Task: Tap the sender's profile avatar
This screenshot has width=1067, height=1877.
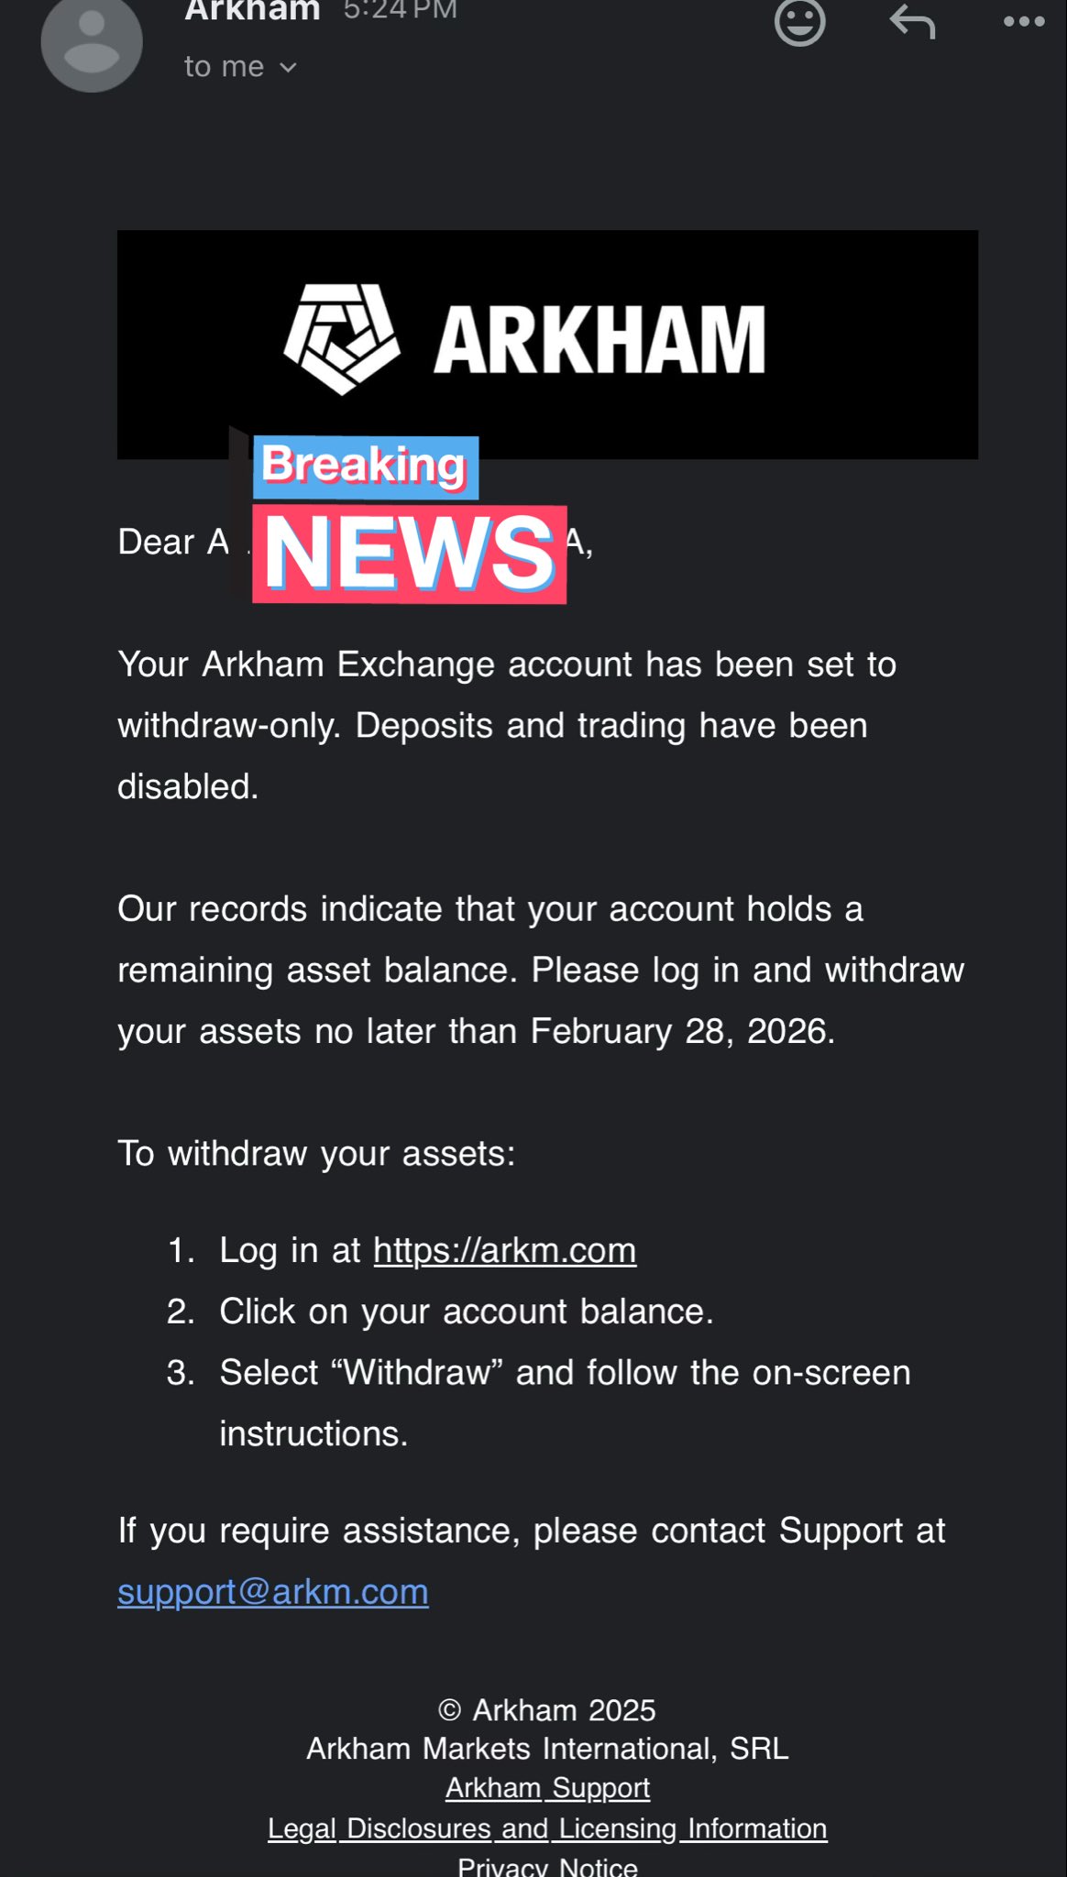Action: (x=92, y=42)
